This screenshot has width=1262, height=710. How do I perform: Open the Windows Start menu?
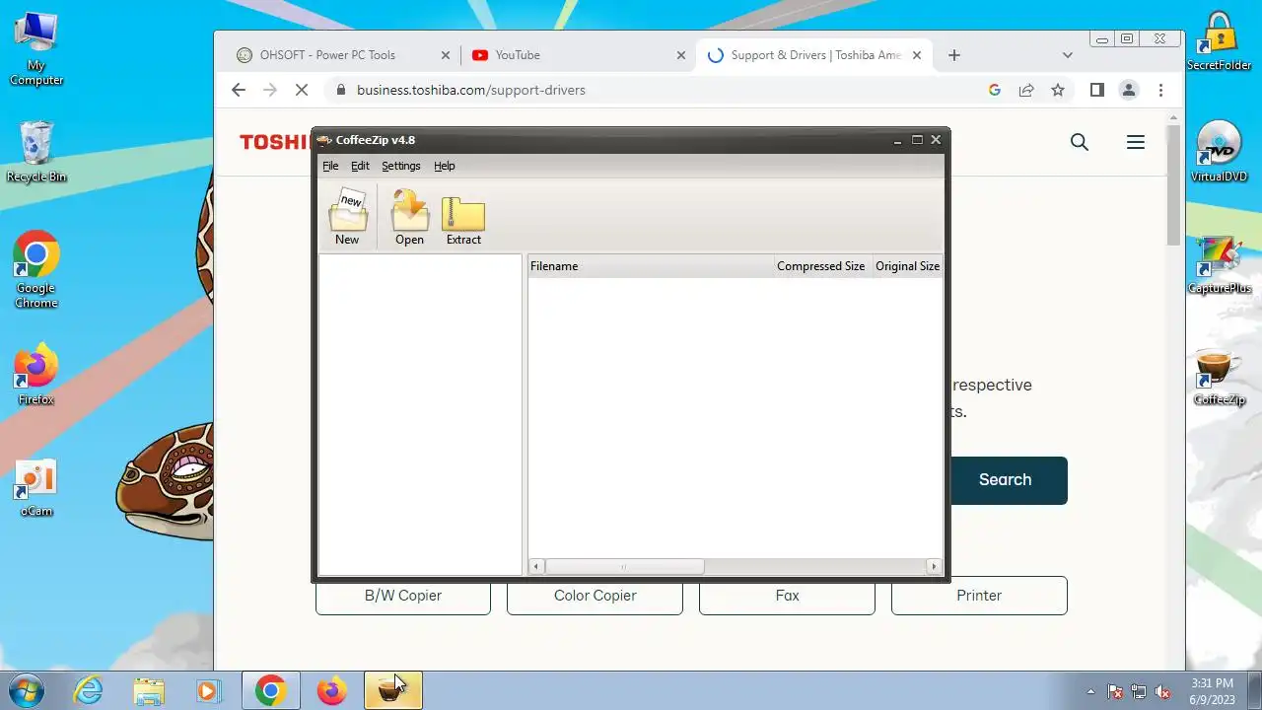(x=27, y=690)
